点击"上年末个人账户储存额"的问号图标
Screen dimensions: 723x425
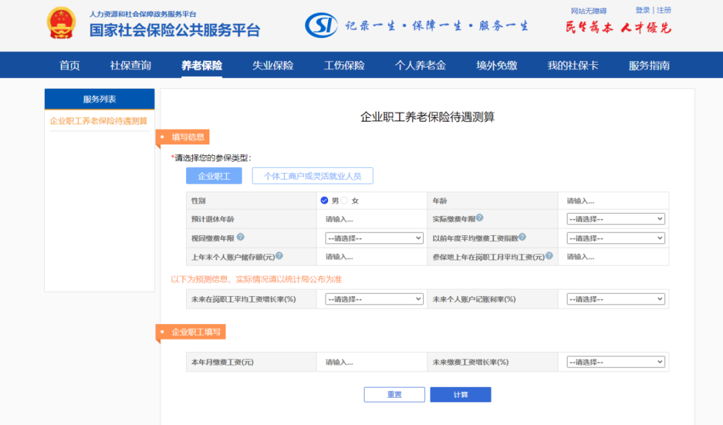pyautogui.click(x=279, y=255)
